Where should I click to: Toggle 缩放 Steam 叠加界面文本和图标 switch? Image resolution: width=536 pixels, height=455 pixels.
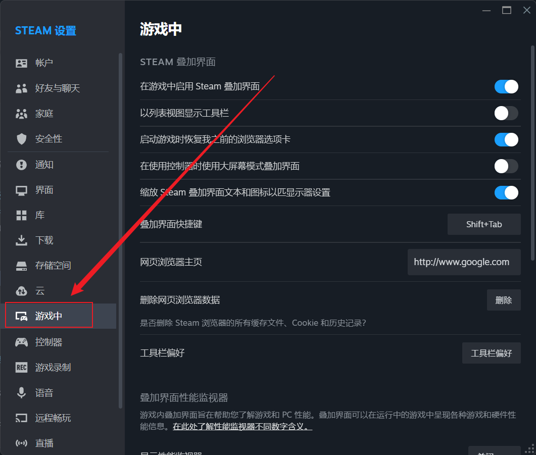coord(506,193)
